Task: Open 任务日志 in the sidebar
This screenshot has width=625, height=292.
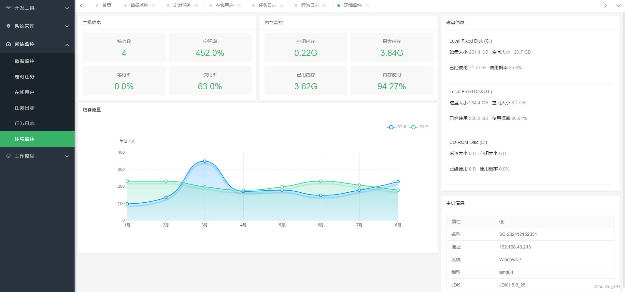Action: [37, 108]
